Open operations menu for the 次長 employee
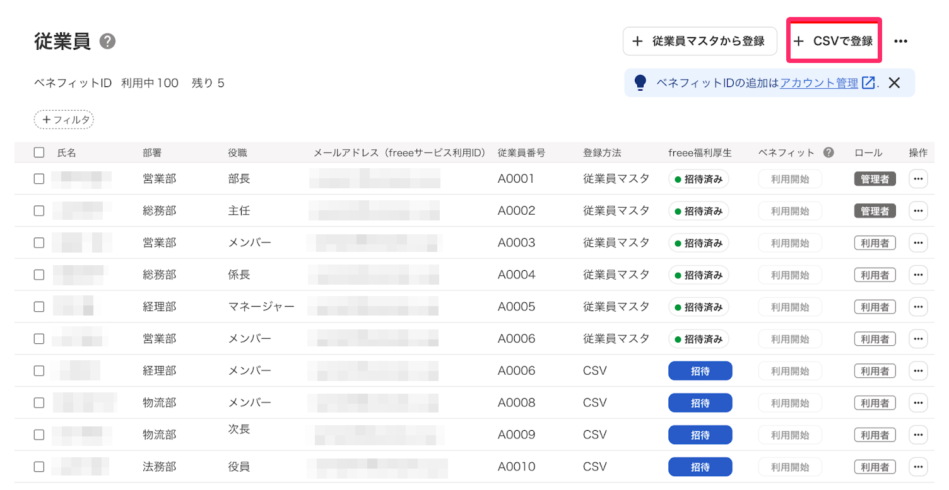Image resolution: width=949 pixels, height=490 pixels. click(918, 435)
